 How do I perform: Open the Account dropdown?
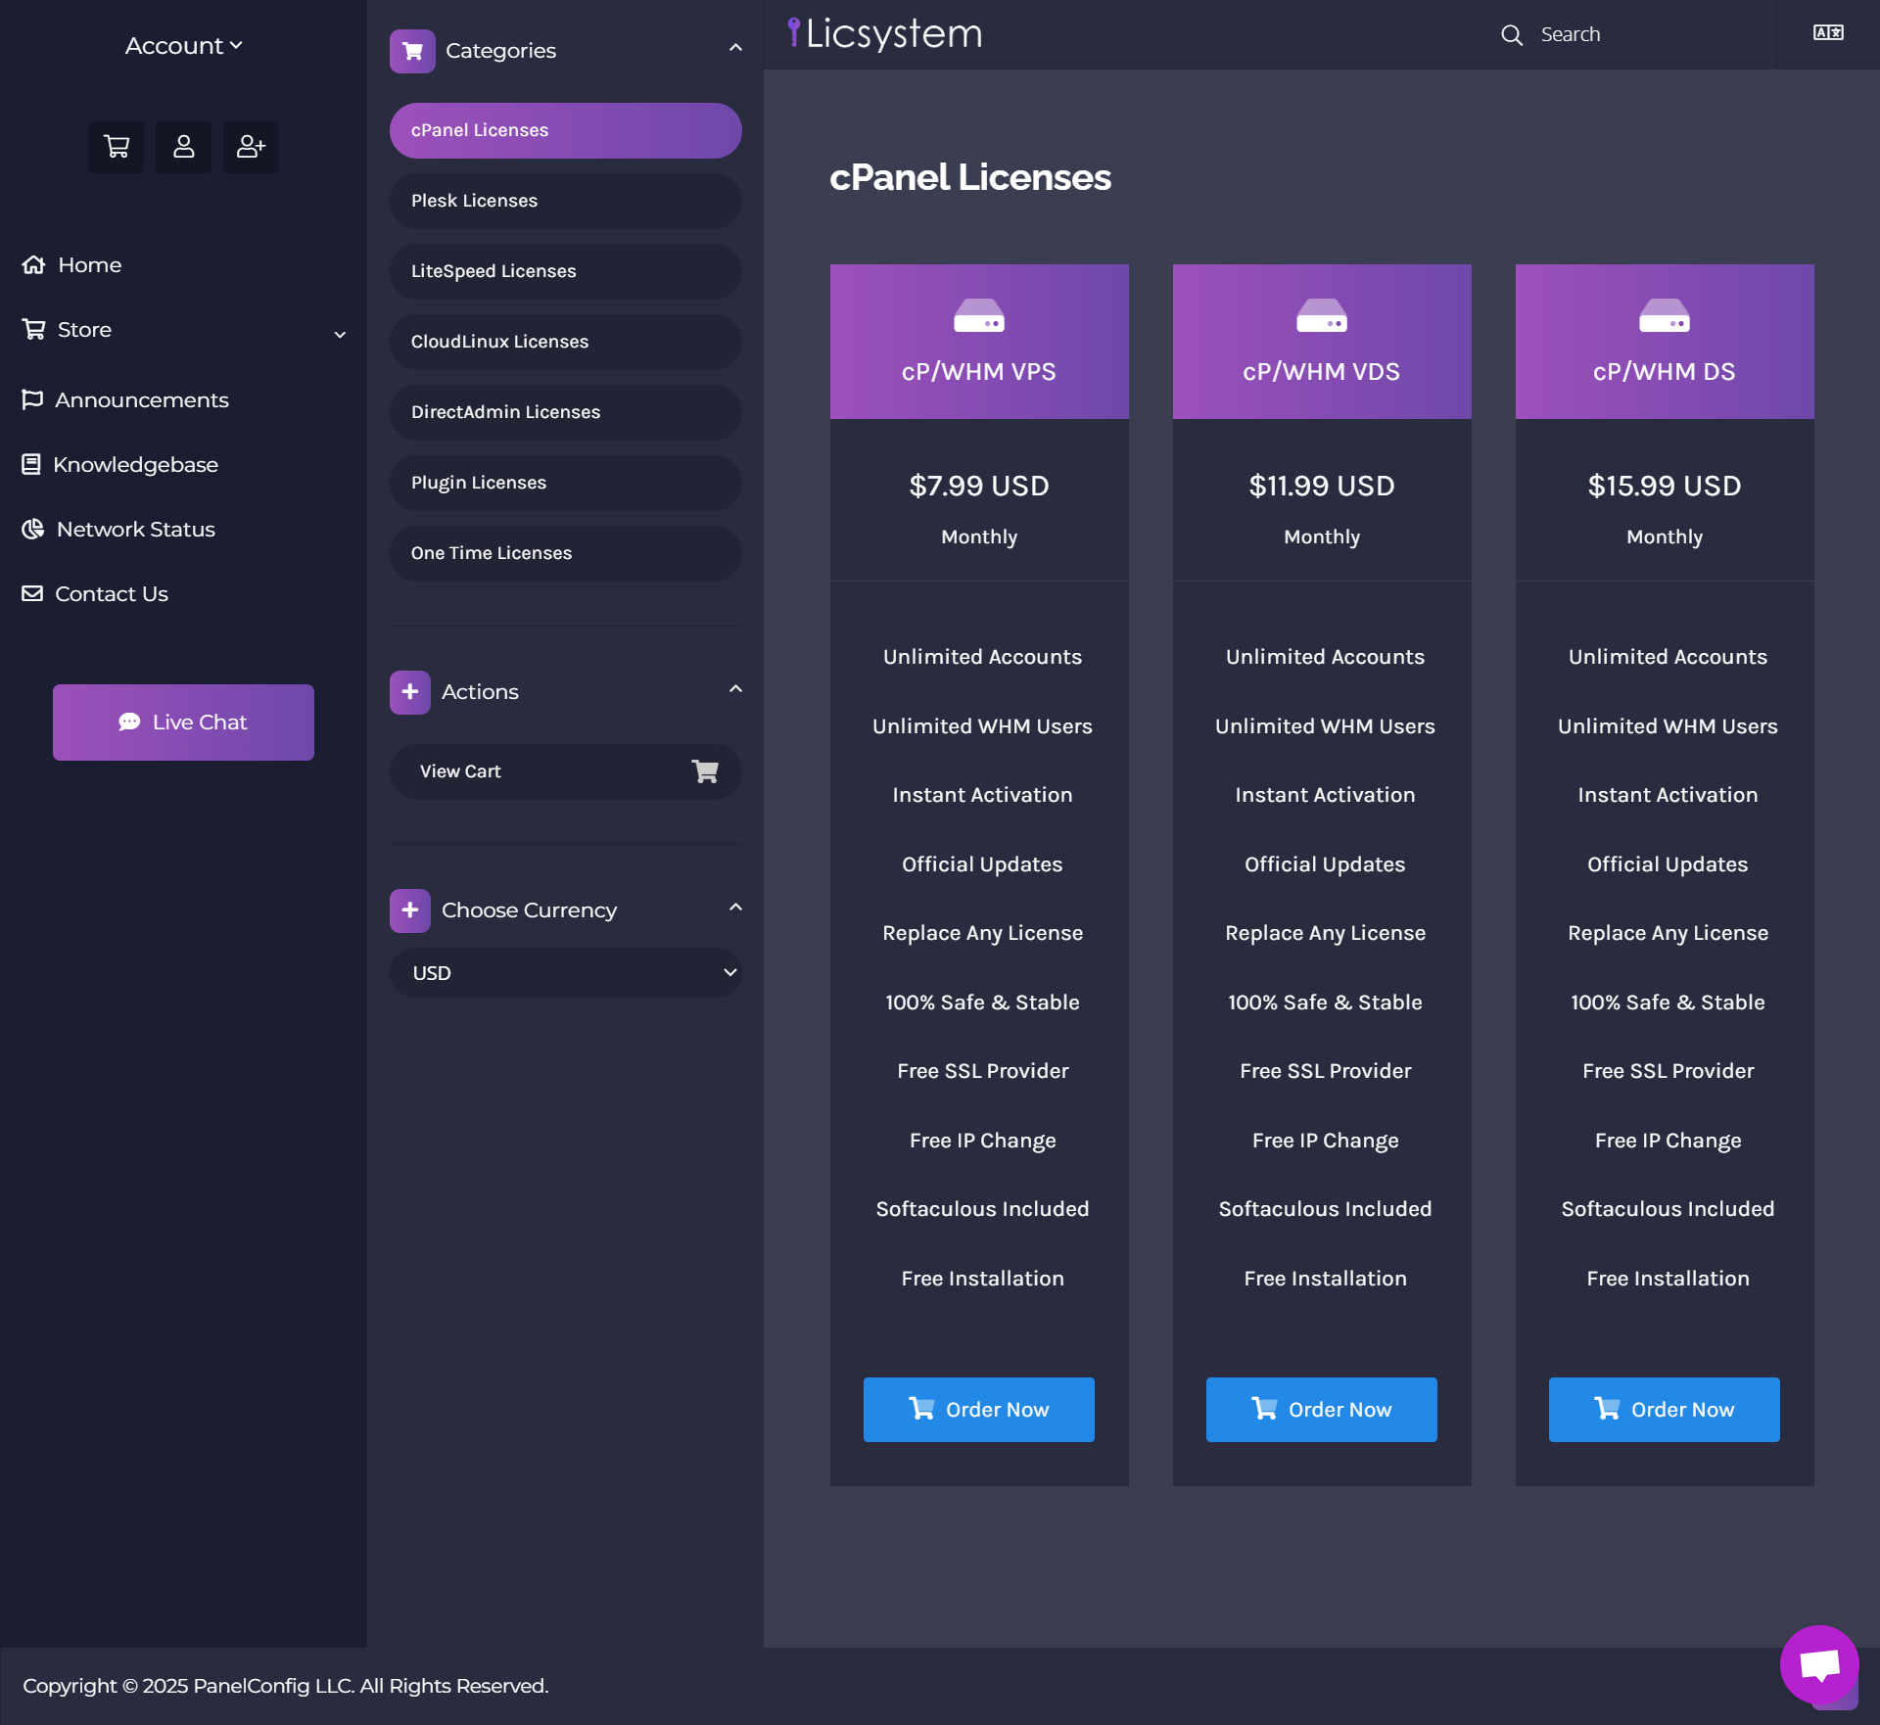[x=183, y=45]
